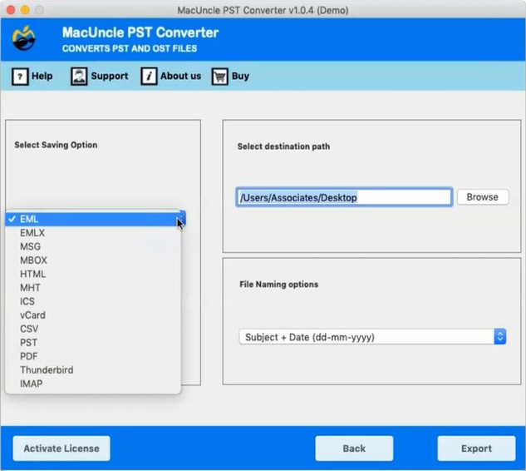The image size is (526, 471).
Task: Click the Export button
Action: (476, 449)
